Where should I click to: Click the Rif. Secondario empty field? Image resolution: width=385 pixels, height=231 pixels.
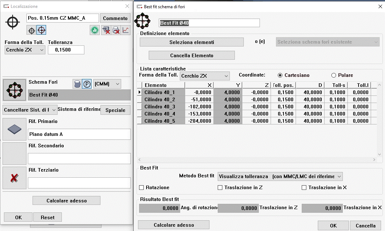coord(79,158)
